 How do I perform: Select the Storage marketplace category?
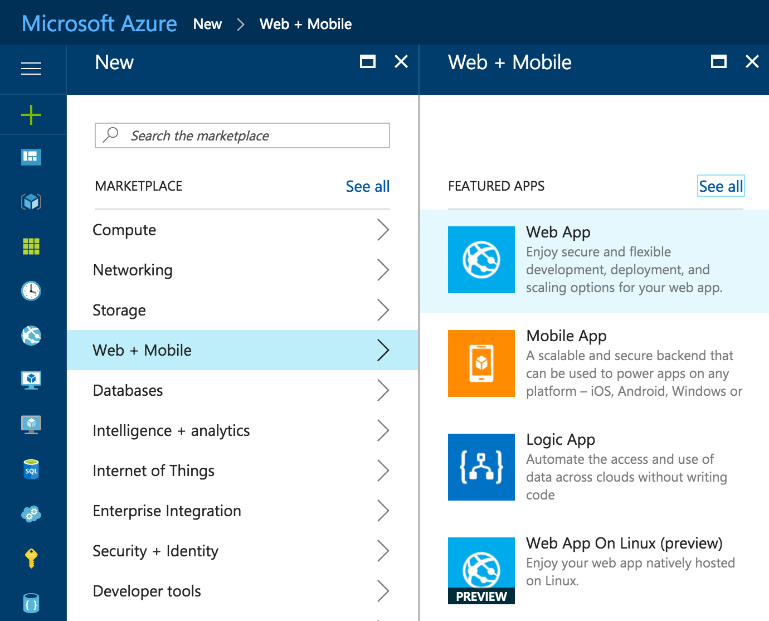click(119, 310)
